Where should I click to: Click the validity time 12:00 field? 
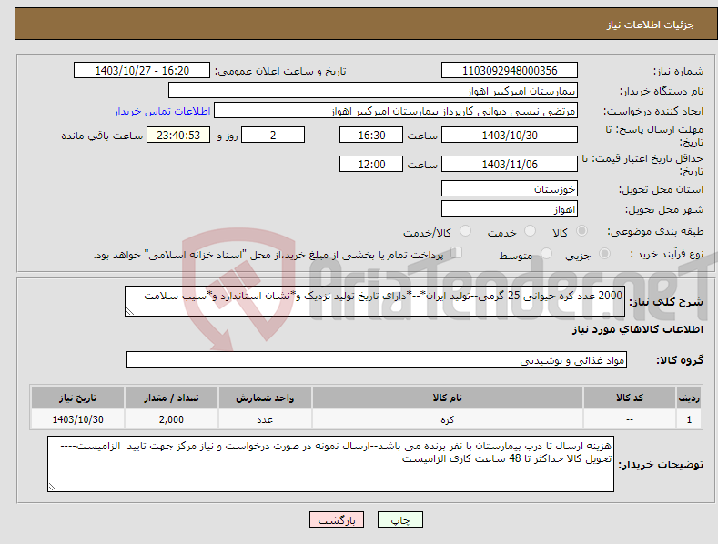(371, 164)
